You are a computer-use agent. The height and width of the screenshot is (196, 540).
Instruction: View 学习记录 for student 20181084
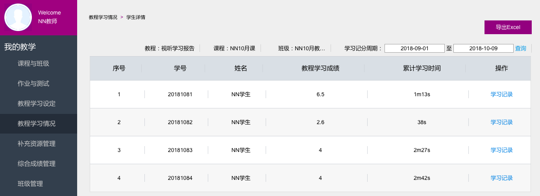501,178
